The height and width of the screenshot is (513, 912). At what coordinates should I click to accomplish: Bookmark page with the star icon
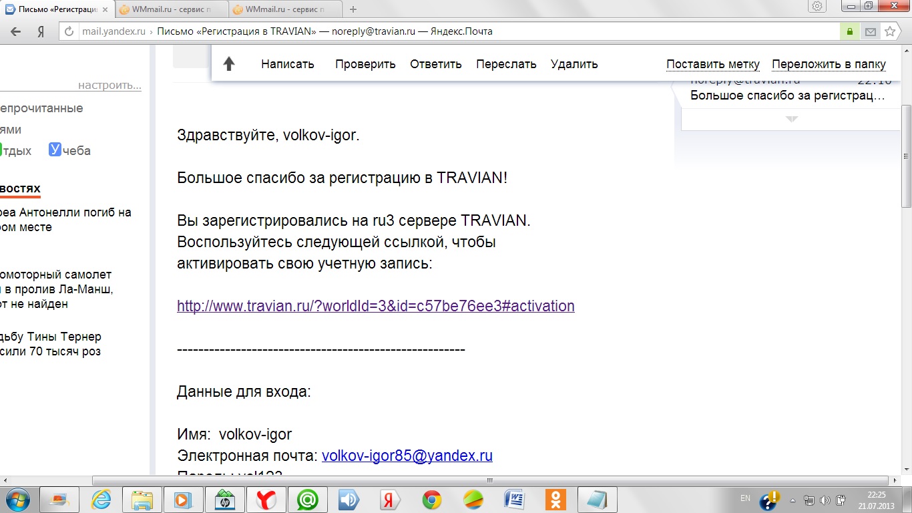890,31
